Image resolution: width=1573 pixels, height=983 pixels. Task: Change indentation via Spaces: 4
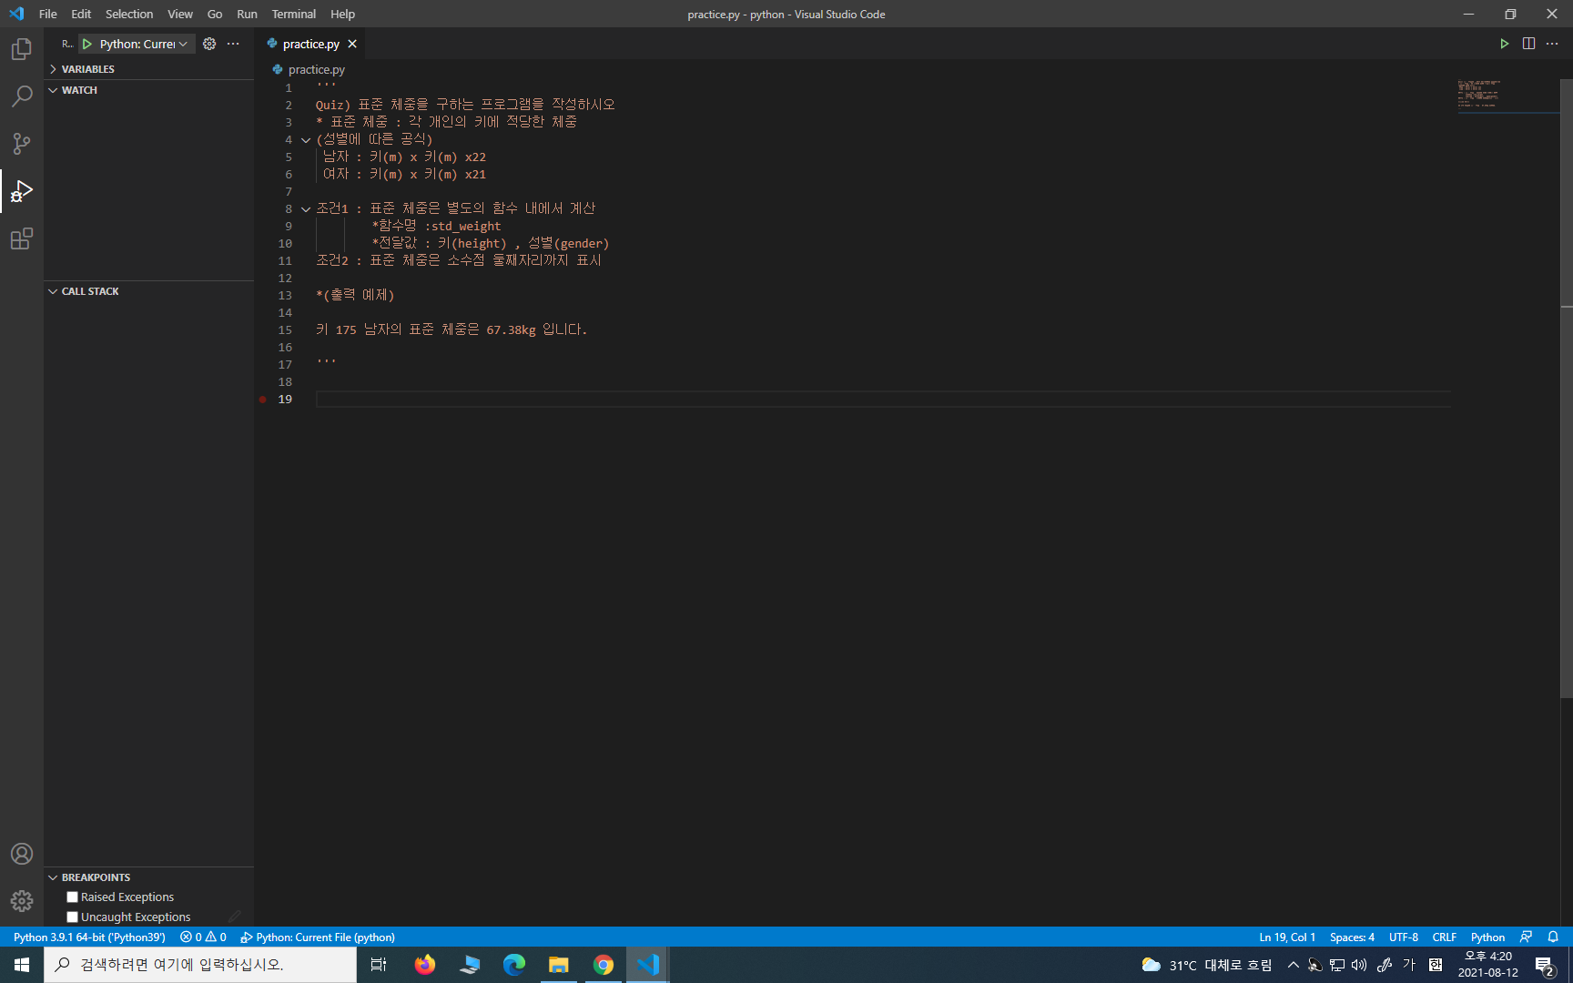coord(1352,937)
